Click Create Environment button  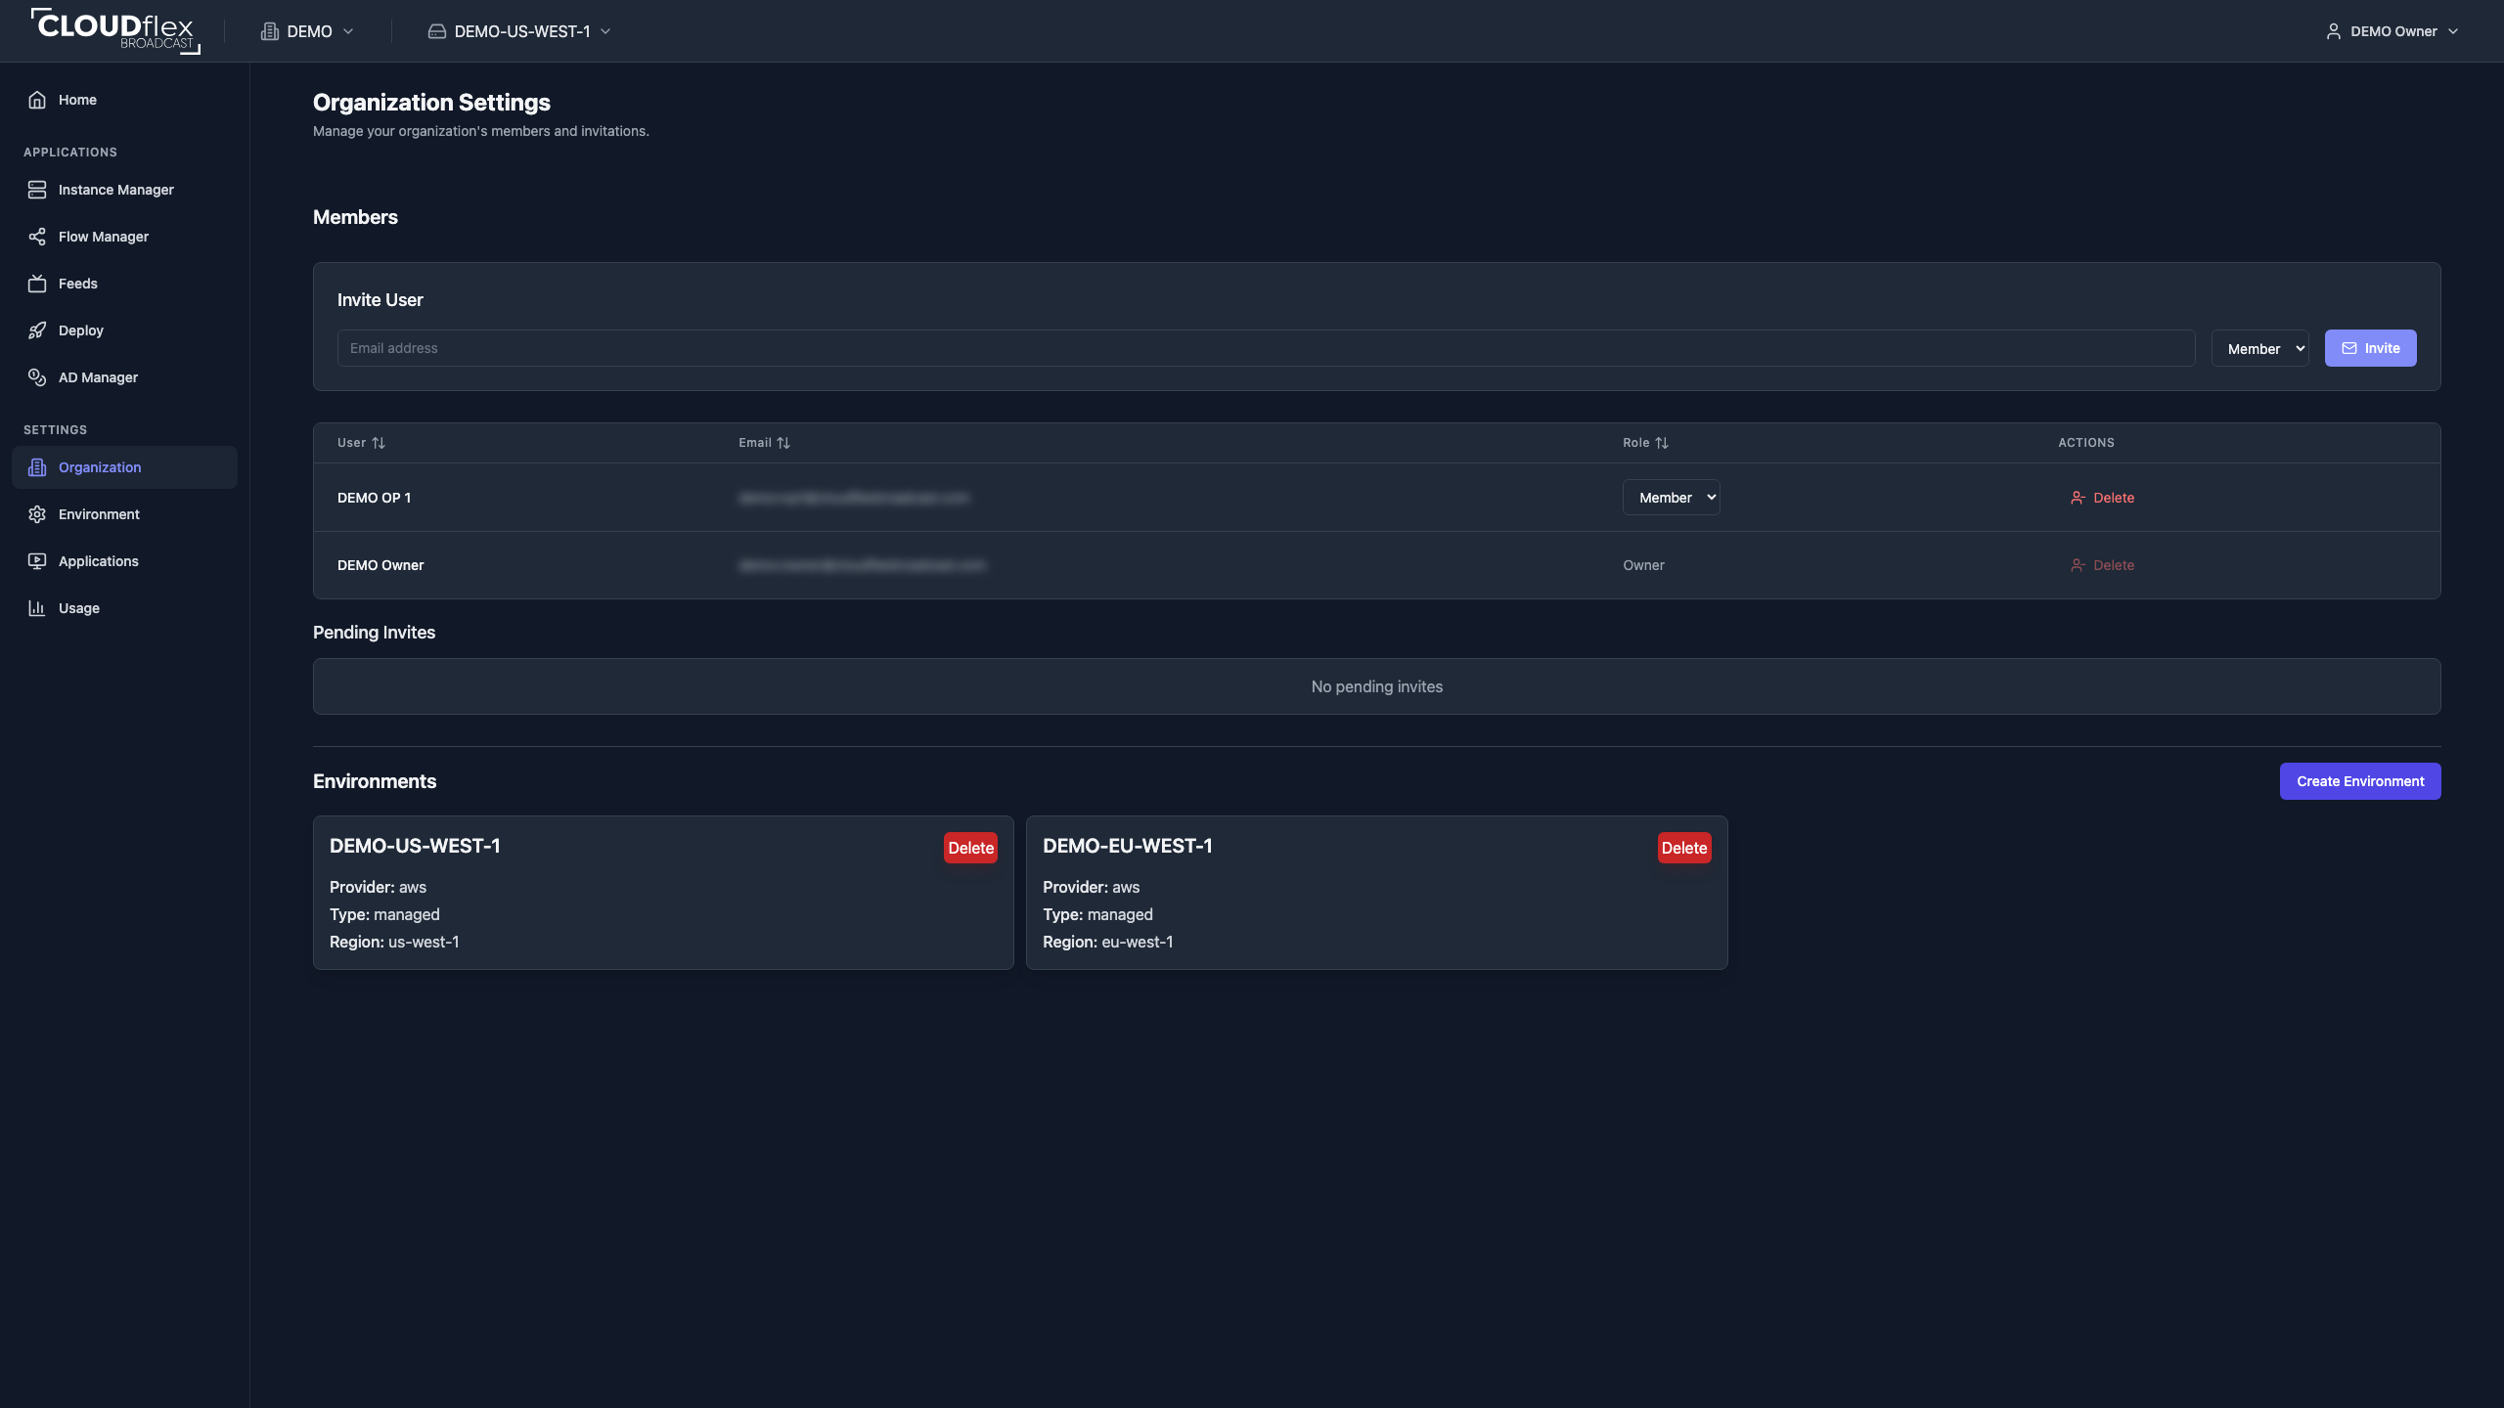2360,781
